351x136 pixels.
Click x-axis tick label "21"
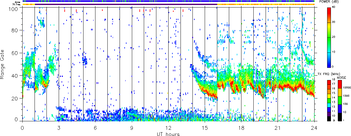click(278, 128)
